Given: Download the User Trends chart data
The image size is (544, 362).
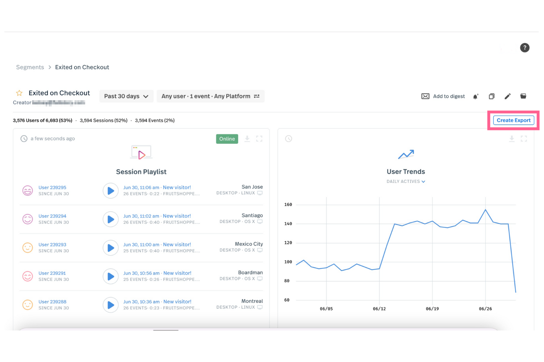Looking at the screenshot, I should pos(512,139).
